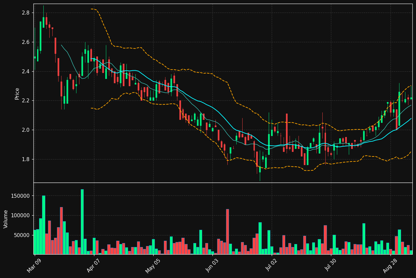Screen dimensions: 416x278
Task: Select the 50000 volume tick label
Action: point(22,235)
